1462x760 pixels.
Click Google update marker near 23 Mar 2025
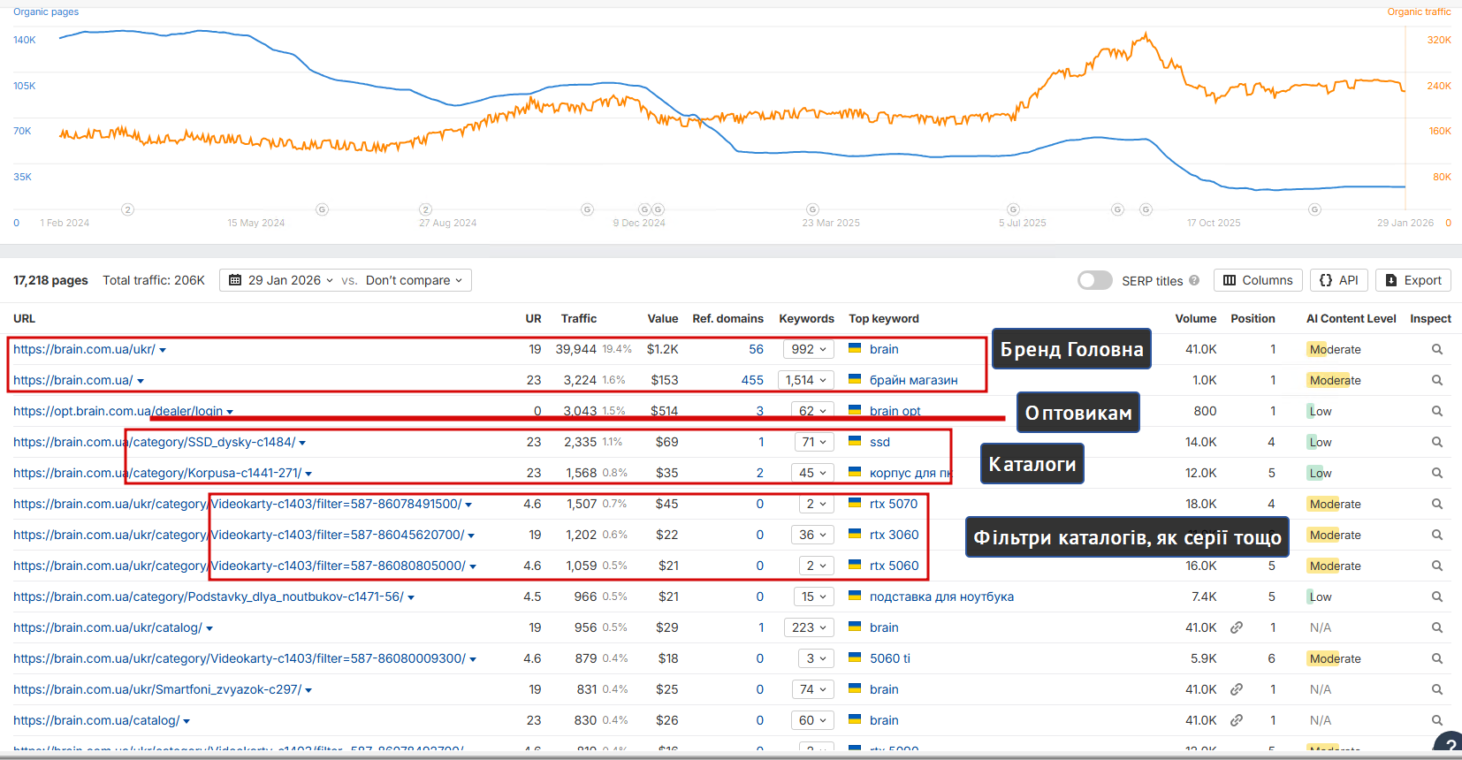coord(812,209)
